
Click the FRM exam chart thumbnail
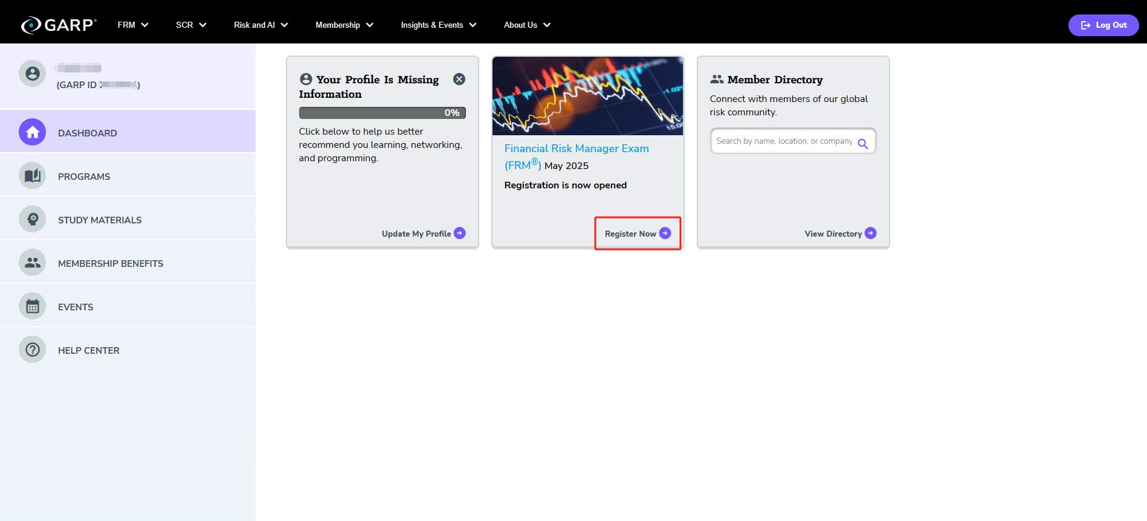(588, 96)
